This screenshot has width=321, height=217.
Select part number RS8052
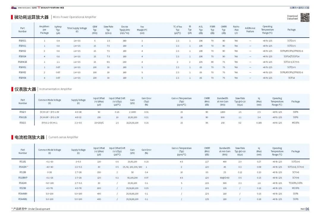click(x=23, y=73)
